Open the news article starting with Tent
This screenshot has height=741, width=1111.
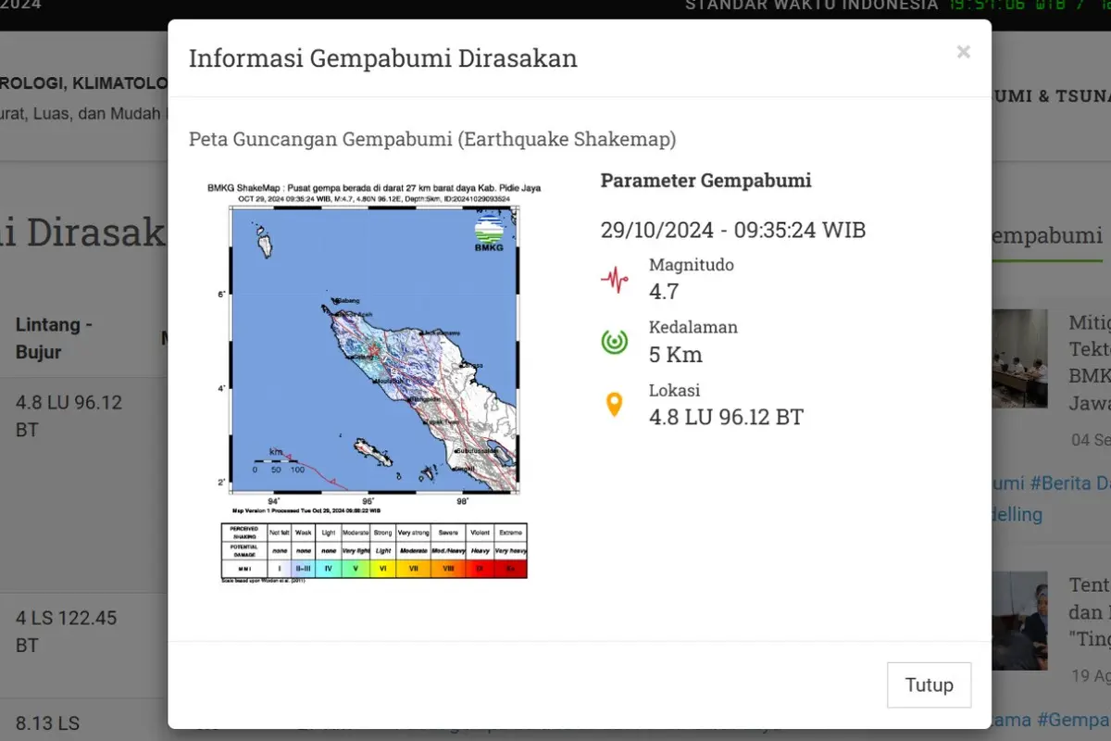coord(1090,611)
